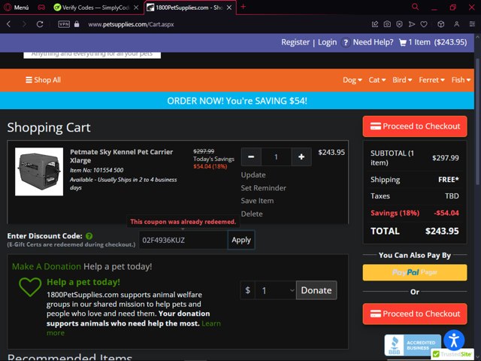Screen dimensions: 481x361
Task: Open Petmate Sky Kennel Pet Carrier Xlarge link
Action: (121, 156)
